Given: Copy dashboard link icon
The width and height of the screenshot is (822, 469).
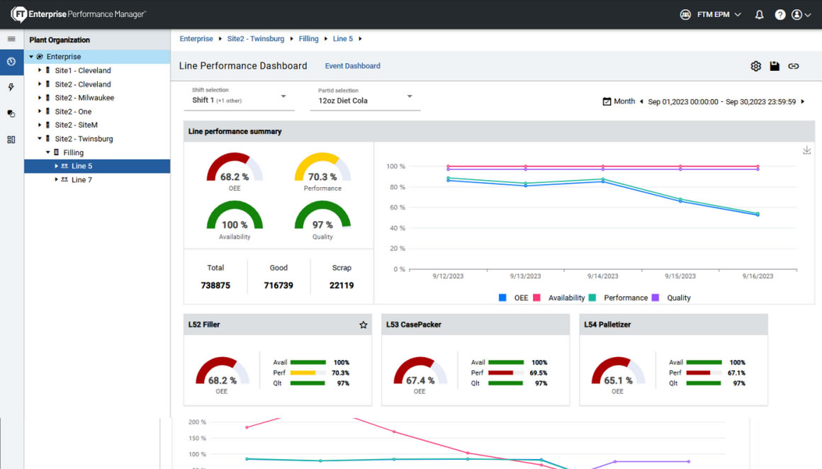Looking at the screenshot, I should click(x=794, y=66).
